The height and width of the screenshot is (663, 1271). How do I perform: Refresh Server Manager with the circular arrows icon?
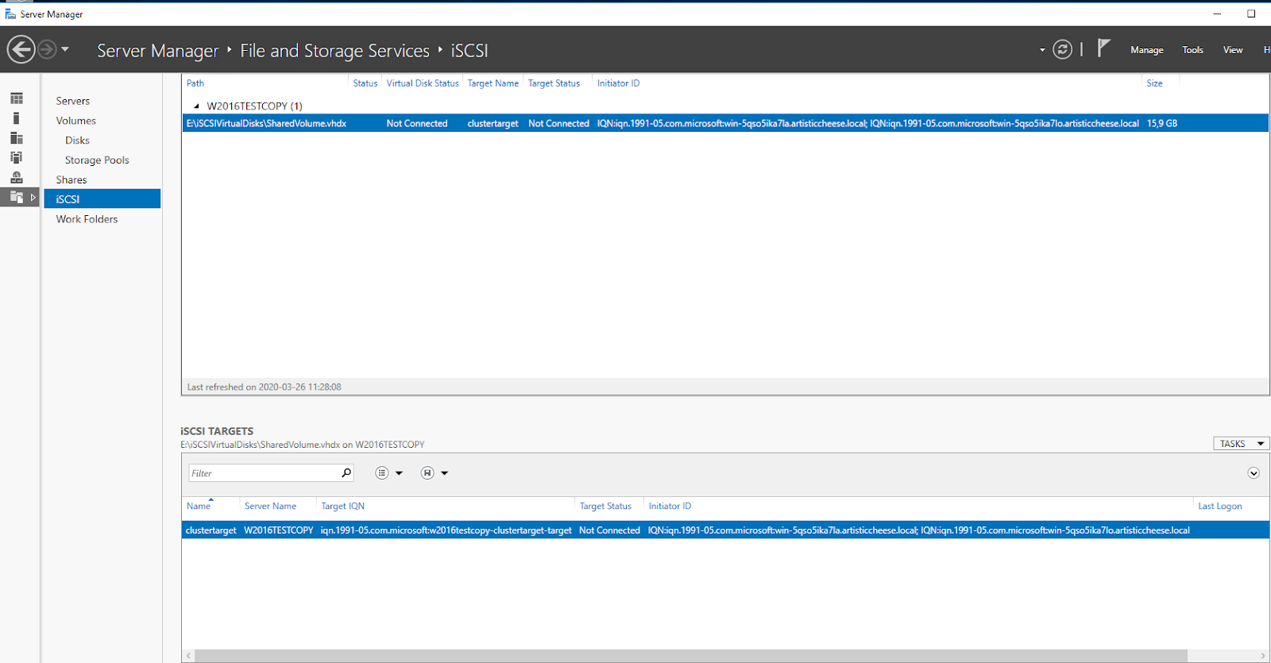pos(1062,50)
